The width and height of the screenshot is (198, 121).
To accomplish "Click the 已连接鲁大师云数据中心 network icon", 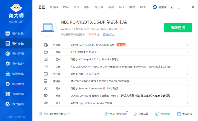I will [41, 114].
